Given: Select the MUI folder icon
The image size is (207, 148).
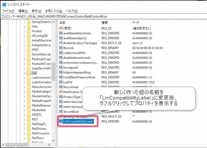Looking at the screenshot, I should [29, 119].
